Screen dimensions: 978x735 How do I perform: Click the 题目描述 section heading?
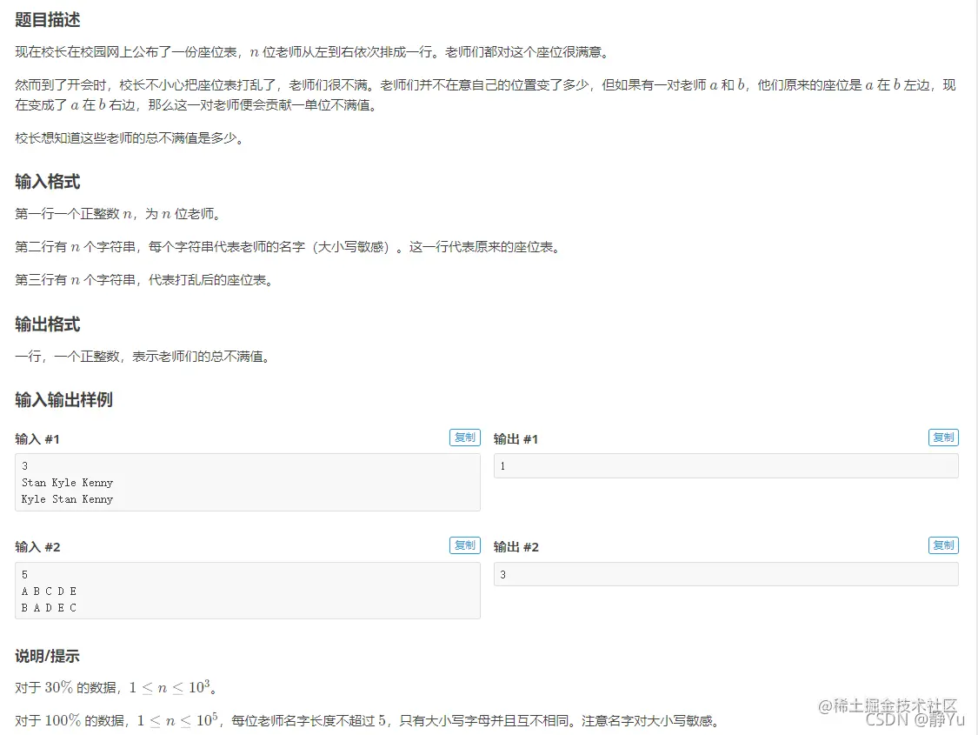pos(46,19)
